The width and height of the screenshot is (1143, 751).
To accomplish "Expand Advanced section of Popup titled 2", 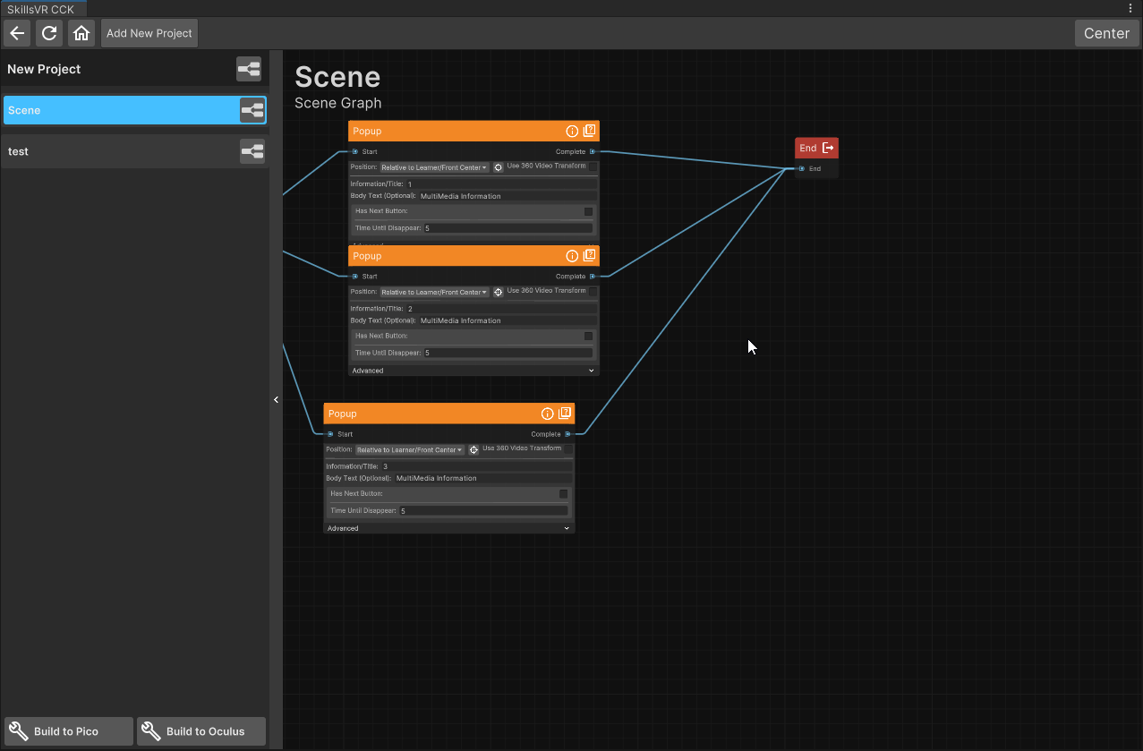I will pos(473,371).
